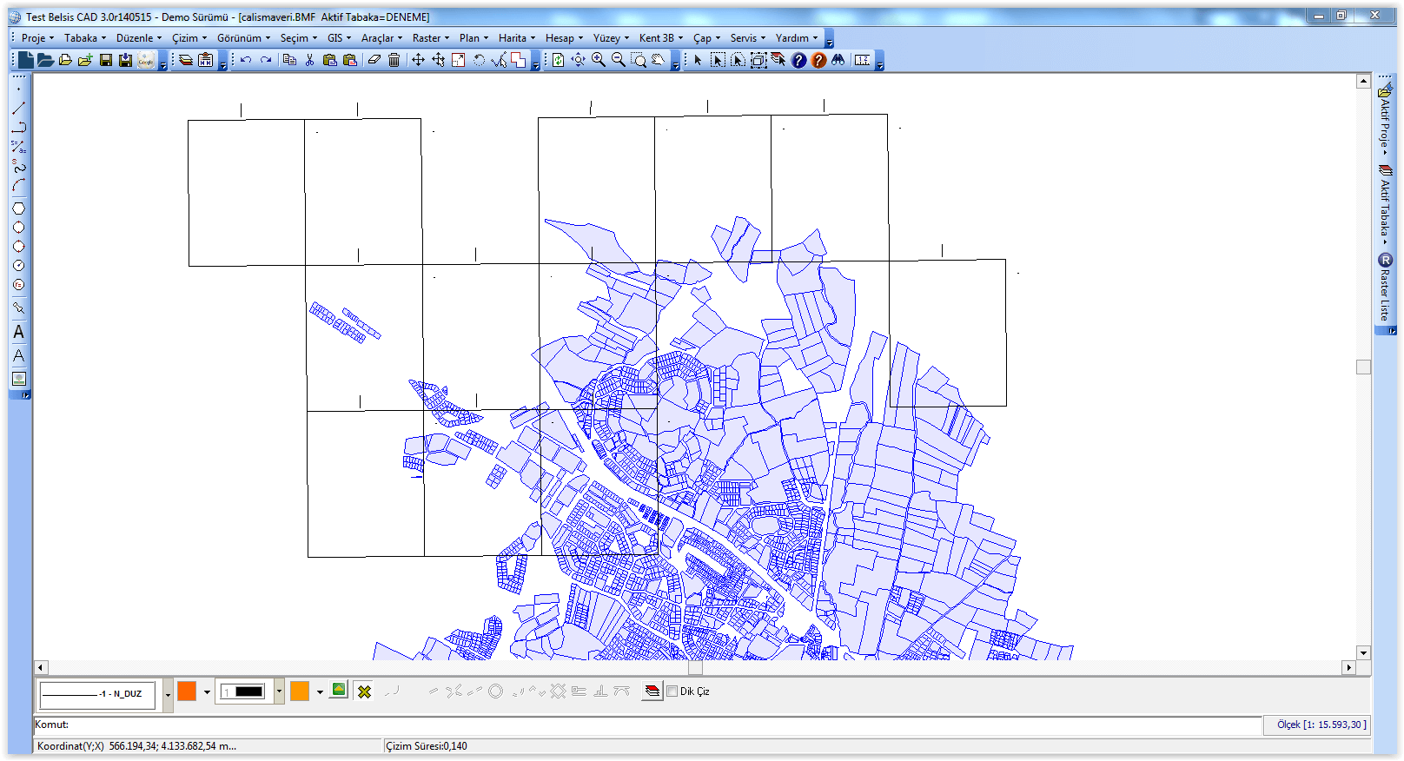Viewport: 1404px width, 761px height.
Task: Select the line drawing tool
Action: [18, 108]
